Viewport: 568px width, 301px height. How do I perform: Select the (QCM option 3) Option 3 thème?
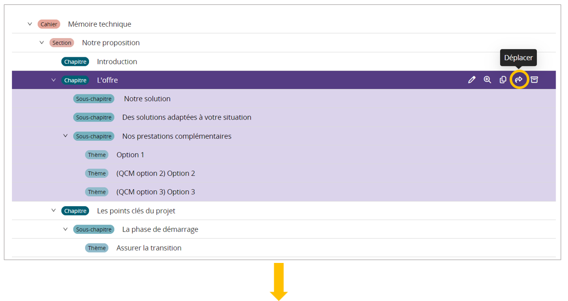click(x=155, y=192)
